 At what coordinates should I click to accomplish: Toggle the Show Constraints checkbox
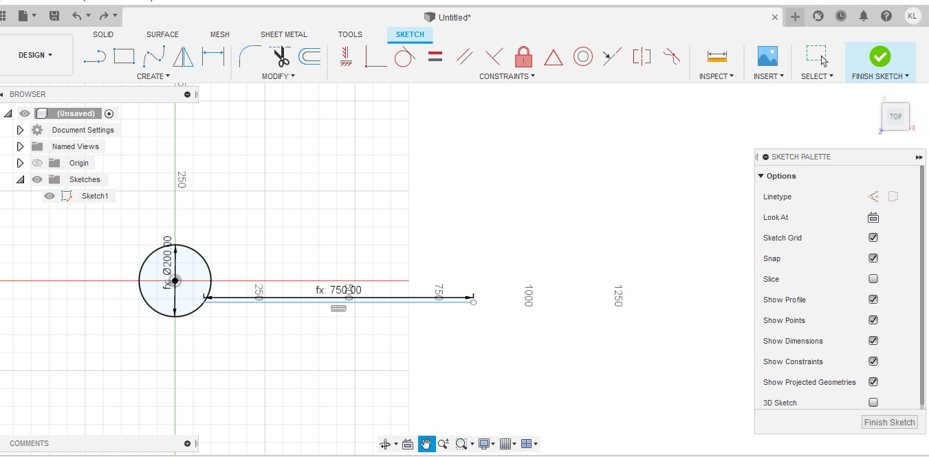coord(873,361)
